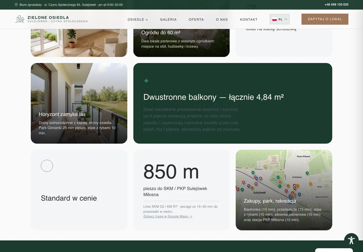Screen dimensions: 363x252
Task: Click the empty circle icon in Standard w cenie card
Action: coord(47,166)
